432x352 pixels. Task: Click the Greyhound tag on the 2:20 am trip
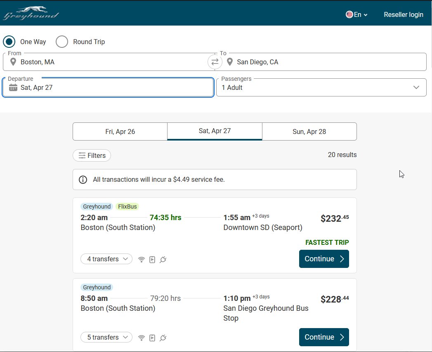97,207
